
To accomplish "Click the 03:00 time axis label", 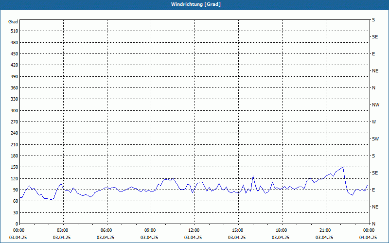I will 63,230.
